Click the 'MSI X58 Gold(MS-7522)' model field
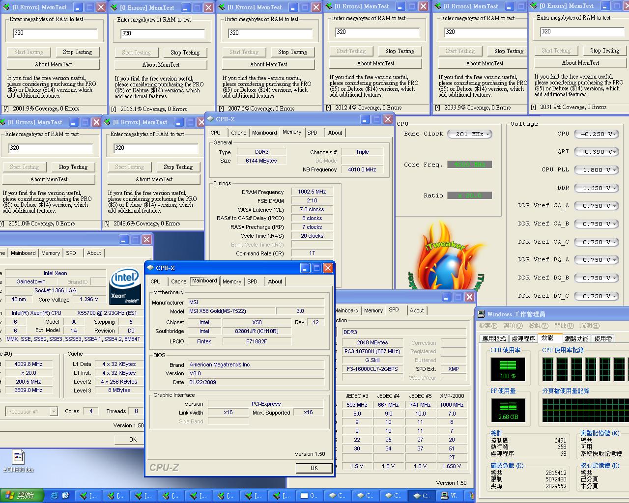The width and height of the screenshot is (629, 503). 232,311
